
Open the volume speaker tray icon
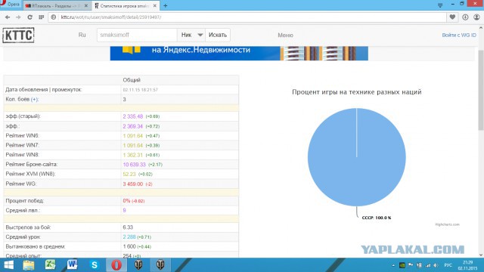click(x=436, y=265)
